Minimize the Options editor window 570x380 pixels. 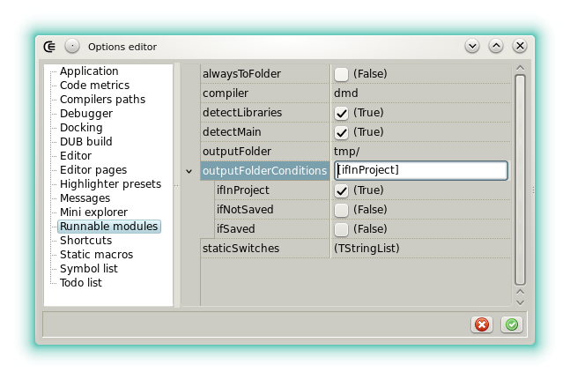pyautogui.click(x=472, y=46)
